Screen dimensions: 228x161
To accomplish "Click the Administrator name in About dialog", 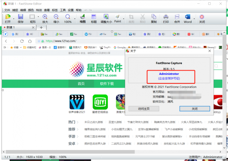I will click(169, 74).
